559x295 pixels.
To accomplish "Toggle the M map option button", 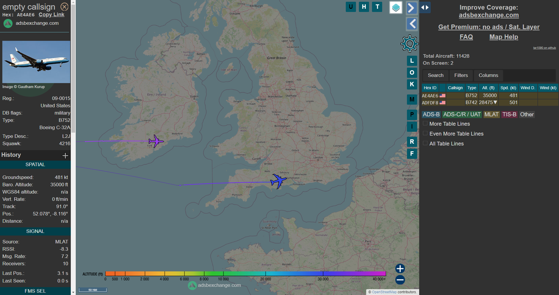I will tap(412, 99).
